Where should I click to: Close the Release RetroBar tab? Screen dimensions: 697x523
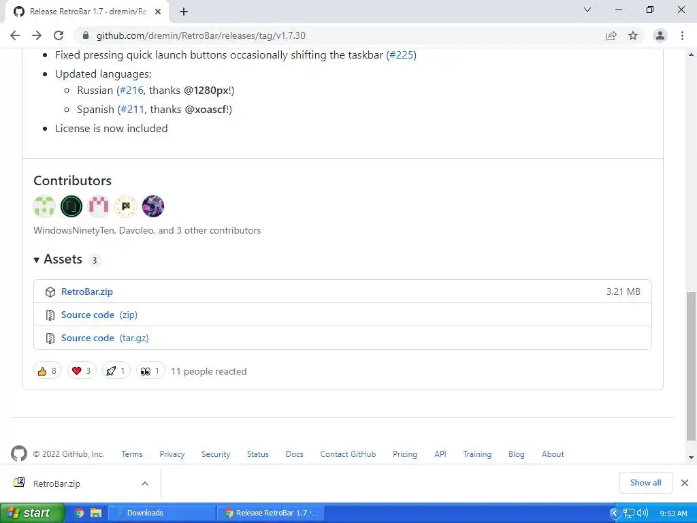pyautogui.click(x=158, y=12)
